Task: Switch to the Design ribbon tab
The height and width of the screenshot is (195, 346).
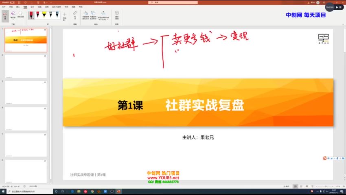Action: 32,7
